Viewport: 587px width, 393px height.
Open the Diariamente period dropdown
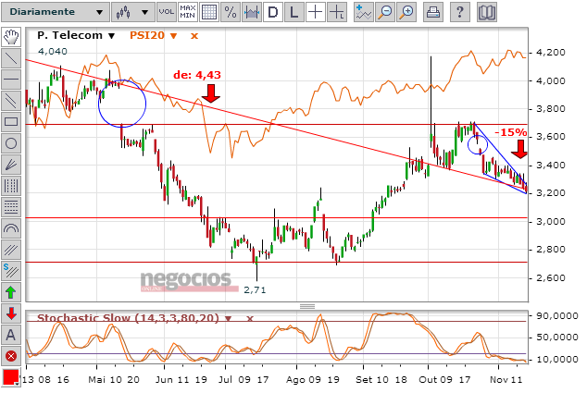pyautogui.click(x=56, y=12)
